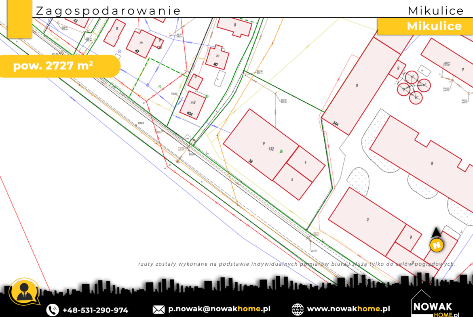Click the agent avatar speech-bubble icon

point(24,292)
